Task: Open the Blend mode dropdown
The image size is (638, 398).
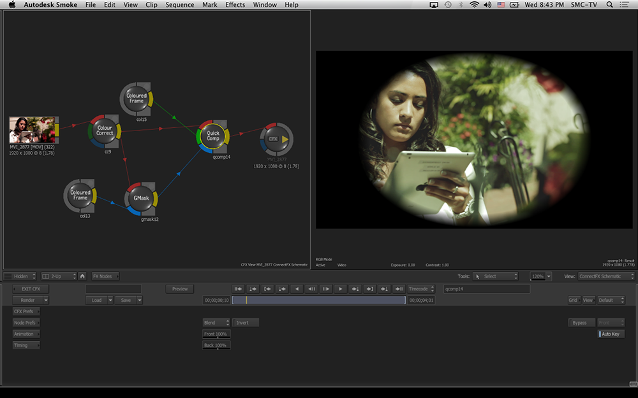Action: pyautogui.click(x=216, y=323)
